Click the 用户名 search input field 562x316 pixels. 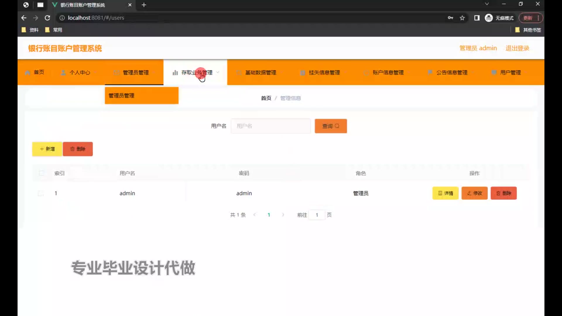pyautogui.click(x=270, y=126)
